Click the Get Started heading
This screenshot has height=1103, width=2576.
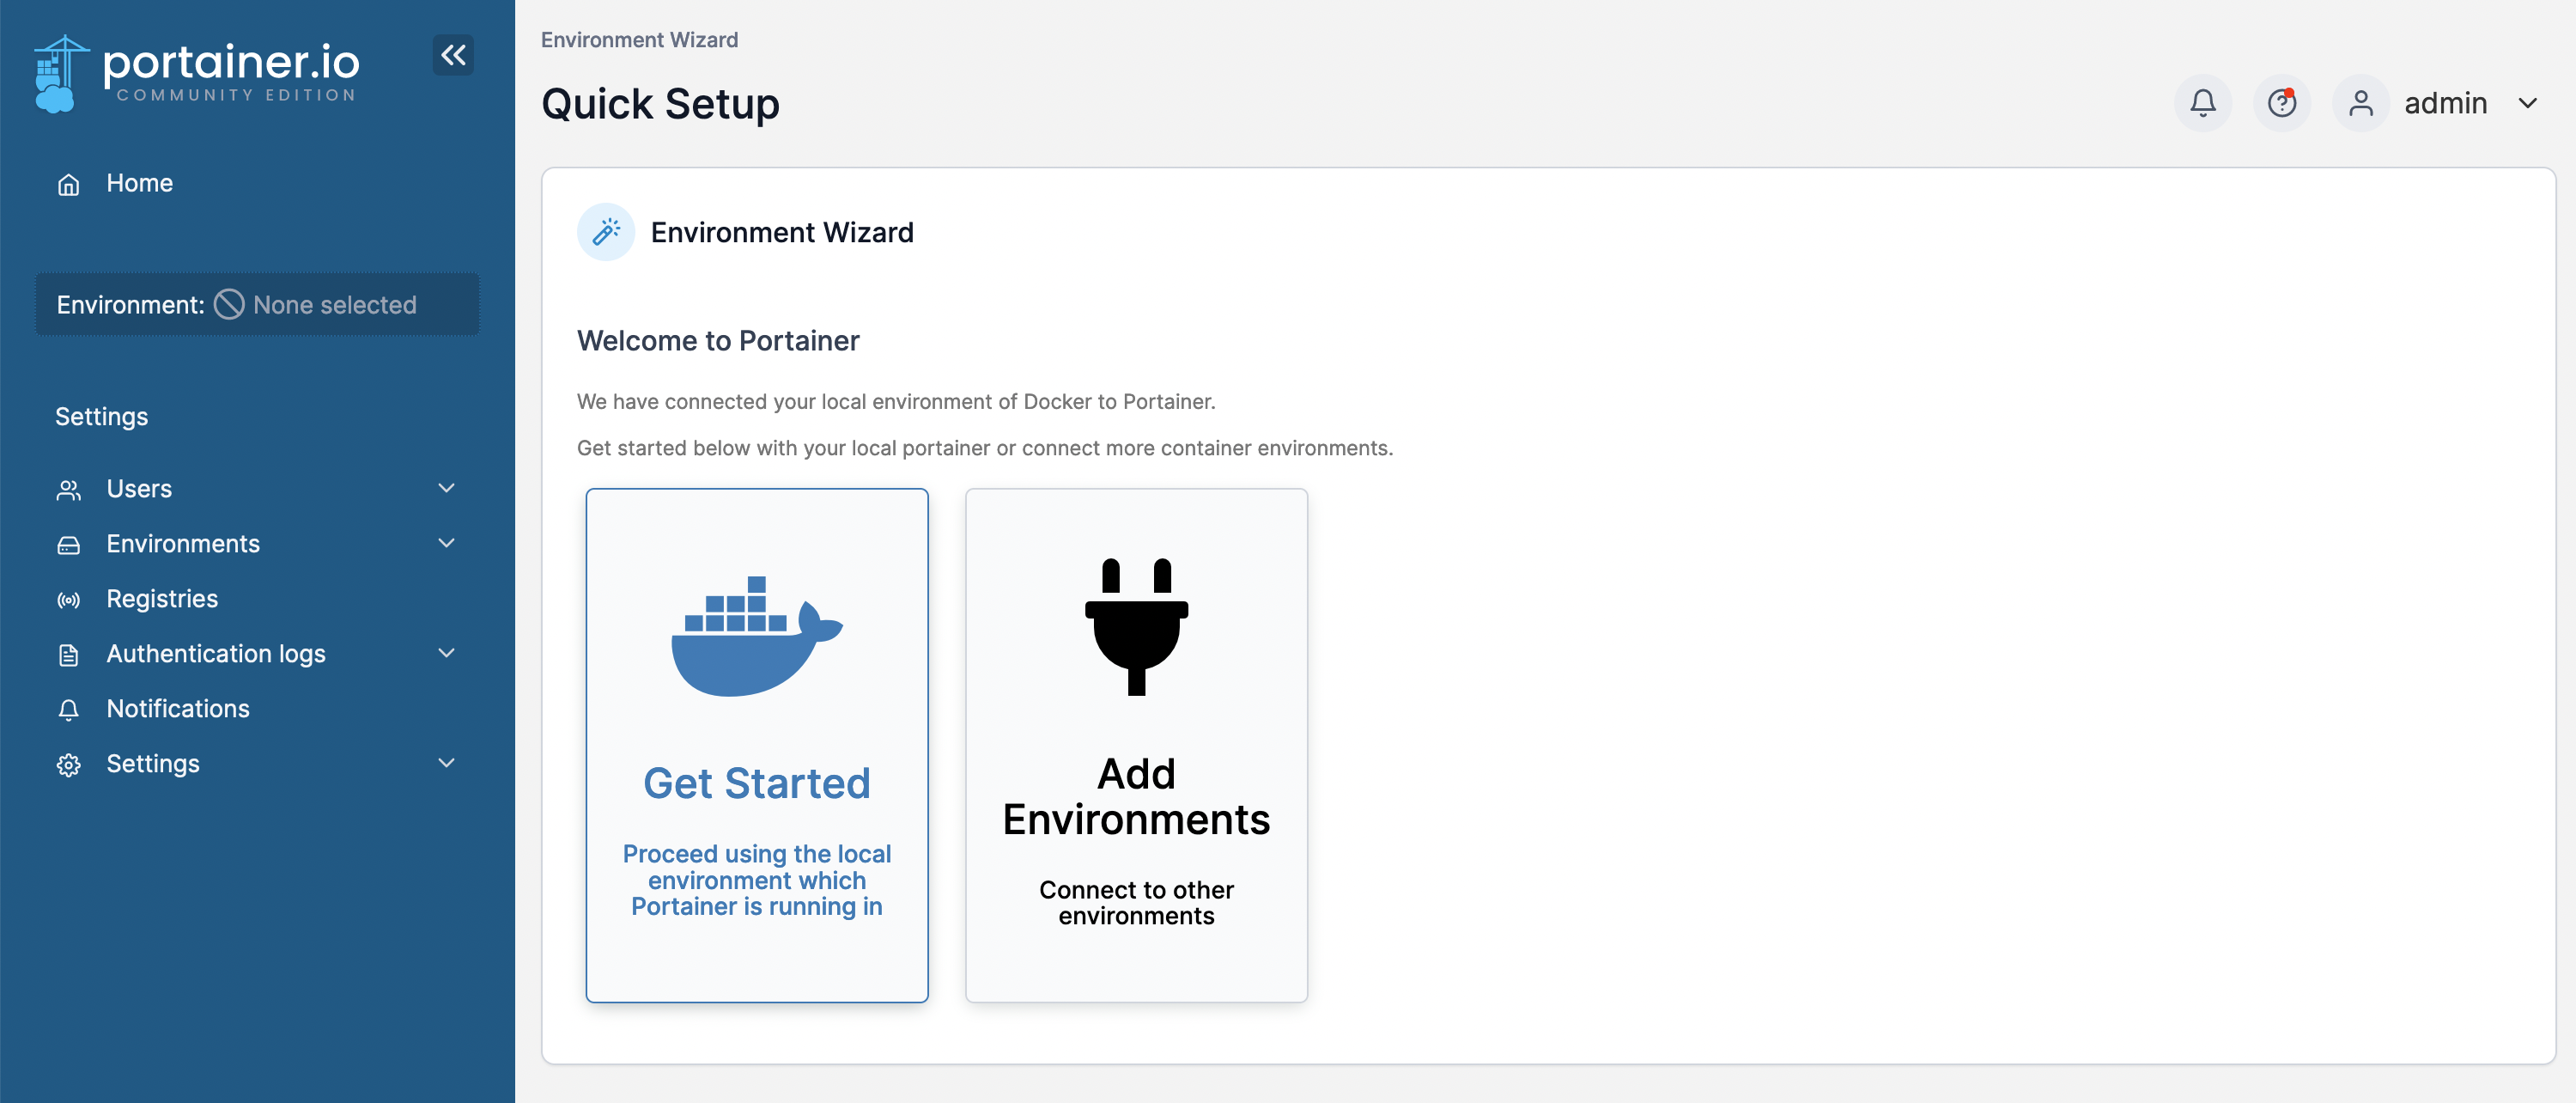click(757, 783)
